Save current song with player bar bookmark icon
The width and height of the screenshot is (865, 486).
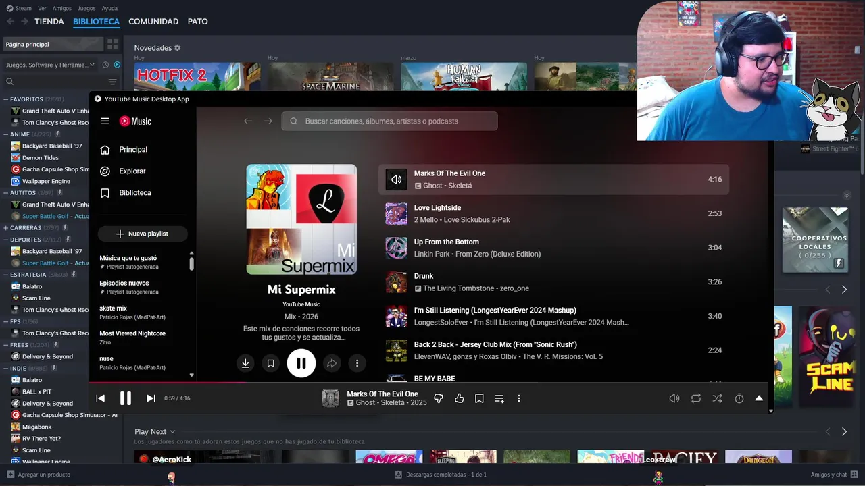click(479, 398)
